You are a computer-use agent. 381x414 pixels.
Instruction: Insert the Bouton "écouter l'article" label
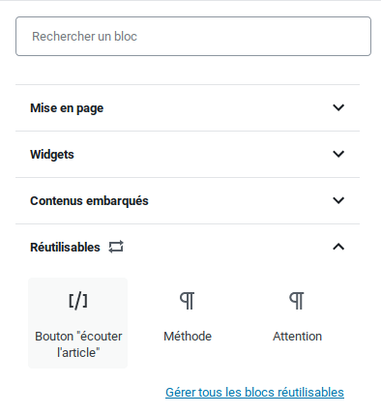pyautogui.click(x=78, y=344)
